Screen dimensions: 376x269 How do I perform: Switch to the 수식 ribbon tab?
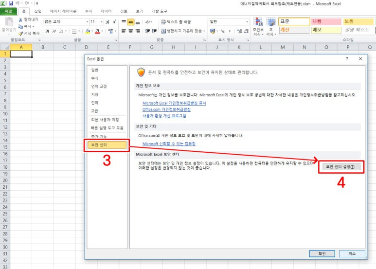pyautogui.click(x=89, y=11)
